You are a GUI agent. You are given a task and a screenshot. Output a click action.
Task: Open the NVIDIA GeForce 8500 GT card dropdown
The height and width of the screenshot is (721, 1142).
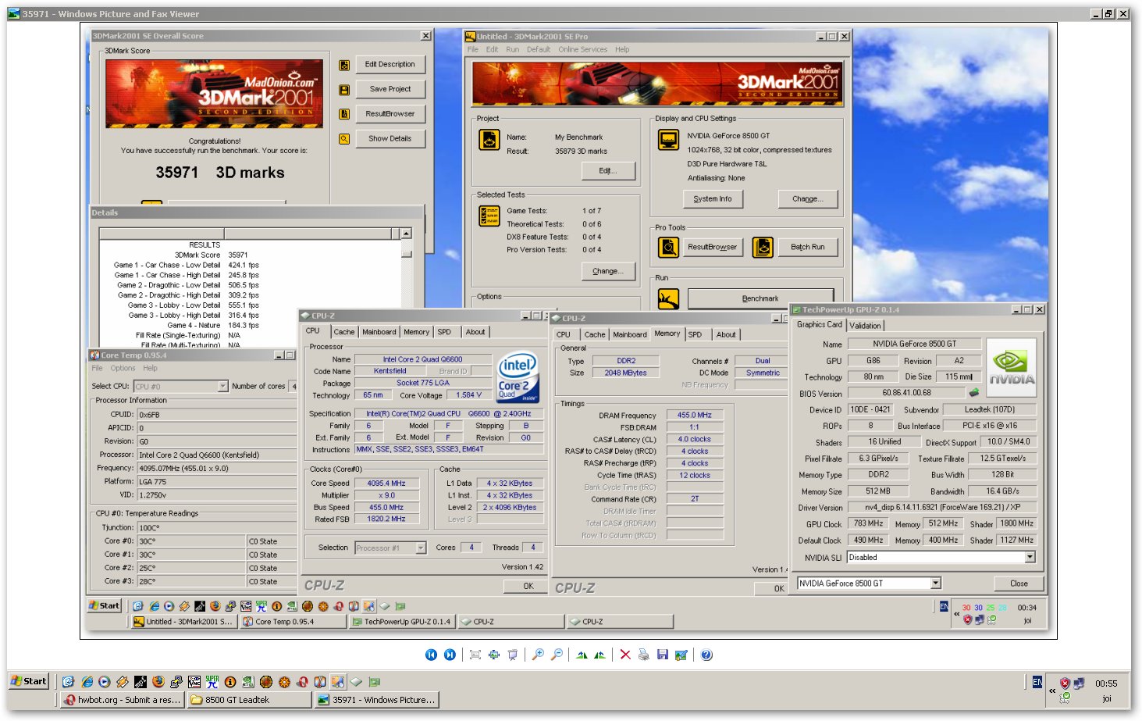tap(936, 583)
